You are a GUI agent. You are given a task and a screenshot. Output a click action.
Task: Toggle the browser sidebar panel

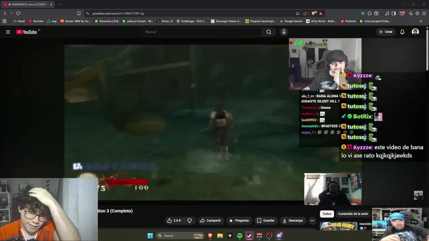pos(393,13)
